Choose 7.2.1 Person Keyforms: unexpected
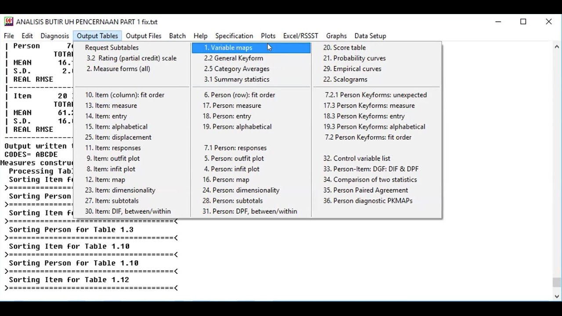Image resolution: width=562 pixels, height=316 pixels. 377,95
